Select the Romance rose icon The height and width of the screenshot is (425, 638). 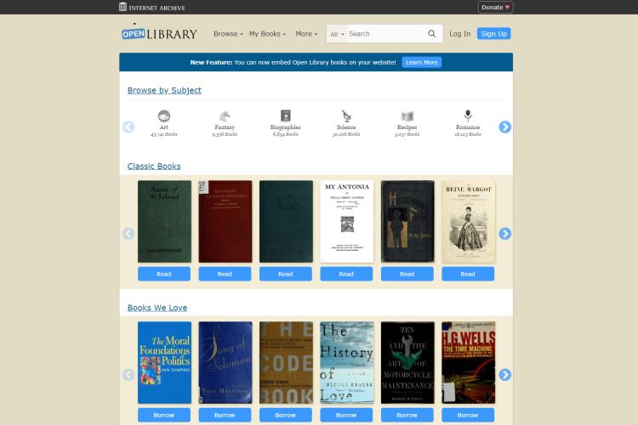click(x=468, y=116)
